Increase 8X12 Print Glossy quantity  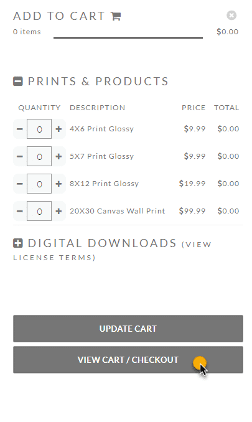pyautogui.click(x=58, y=184)
